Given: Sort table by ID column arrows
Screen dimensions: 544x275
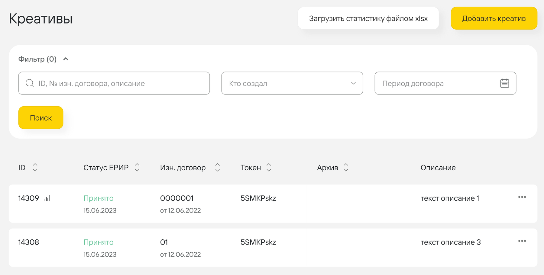Looking at the screenshot, I should [x=35, y=168].
